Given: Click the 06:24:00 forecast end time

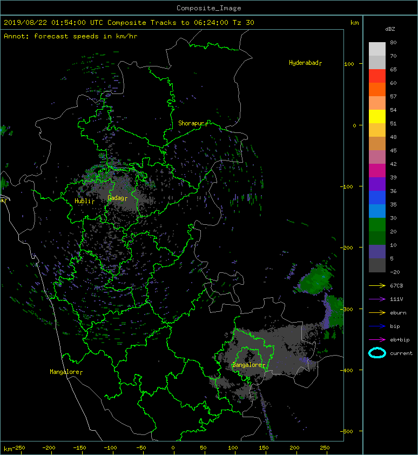Looking at the screenshot, I should [211, 23].
